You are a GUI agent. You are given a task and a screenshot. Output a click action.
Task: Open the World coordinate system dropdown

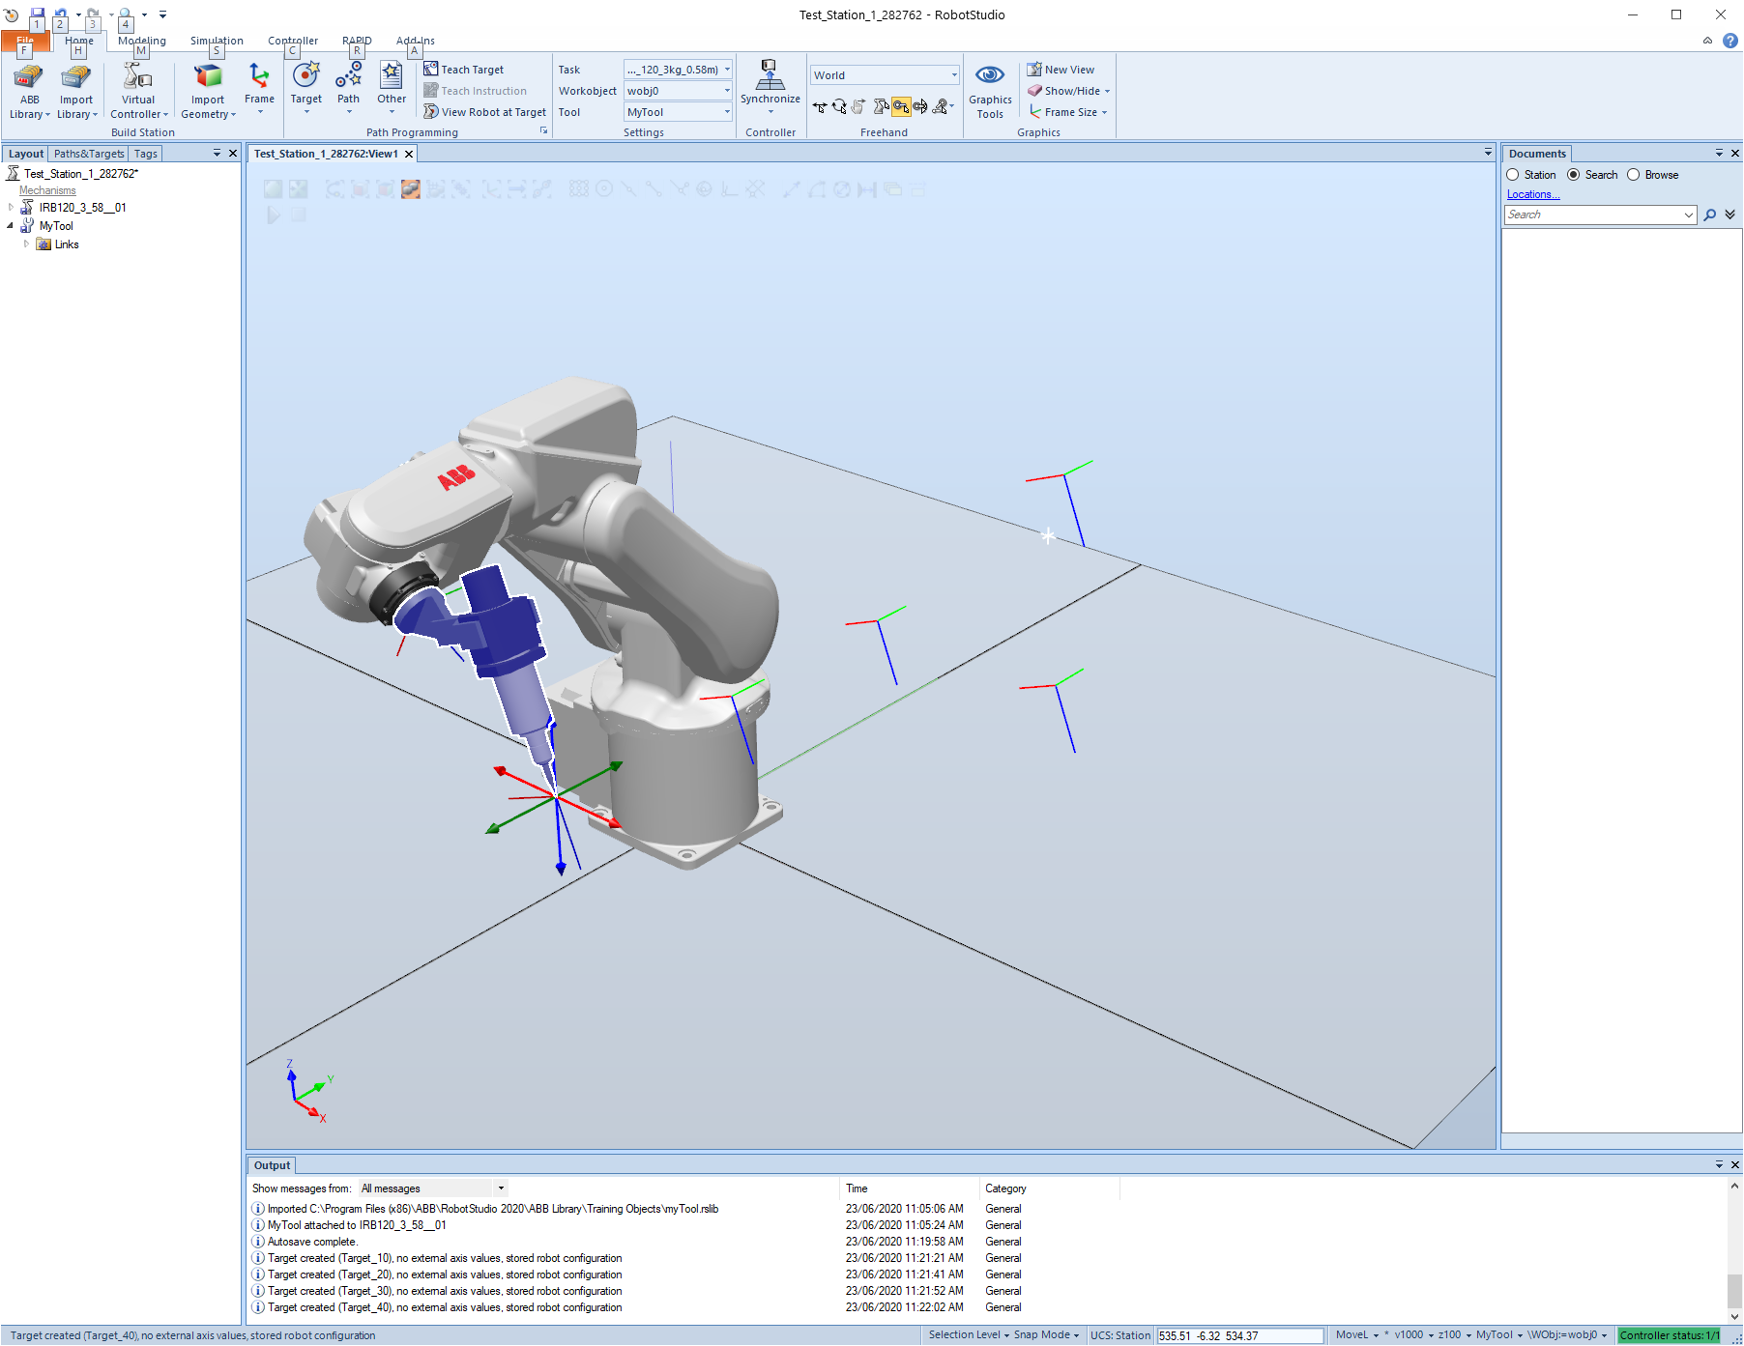click(953, 75)
